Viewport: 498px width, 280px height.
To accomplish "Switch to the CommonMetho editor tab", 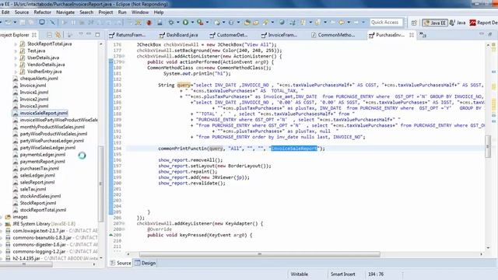I will [333, 35].
